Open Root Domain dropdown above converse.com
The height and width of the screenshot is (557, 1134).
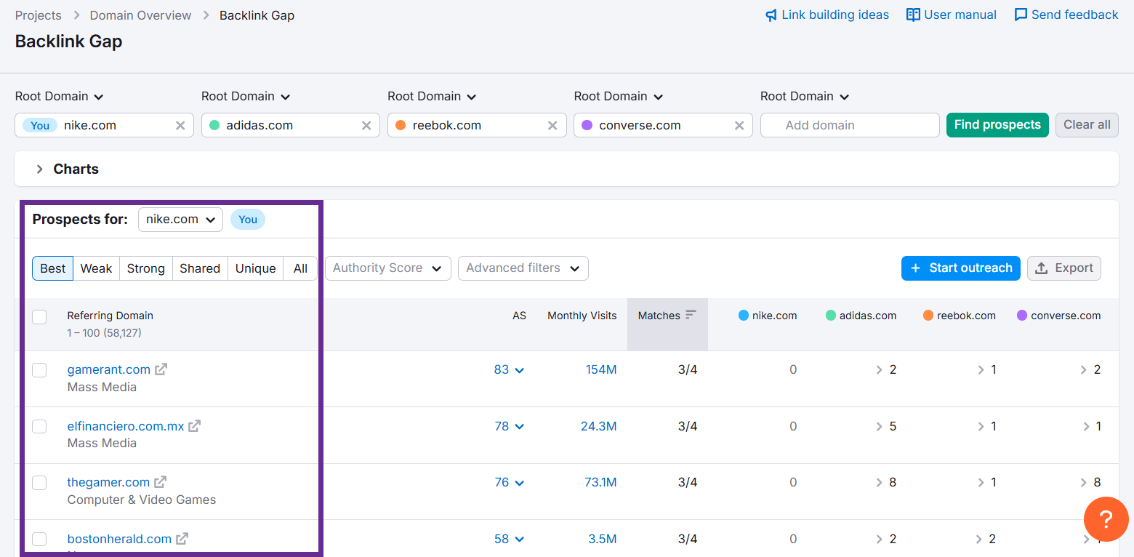pos(619,97)
